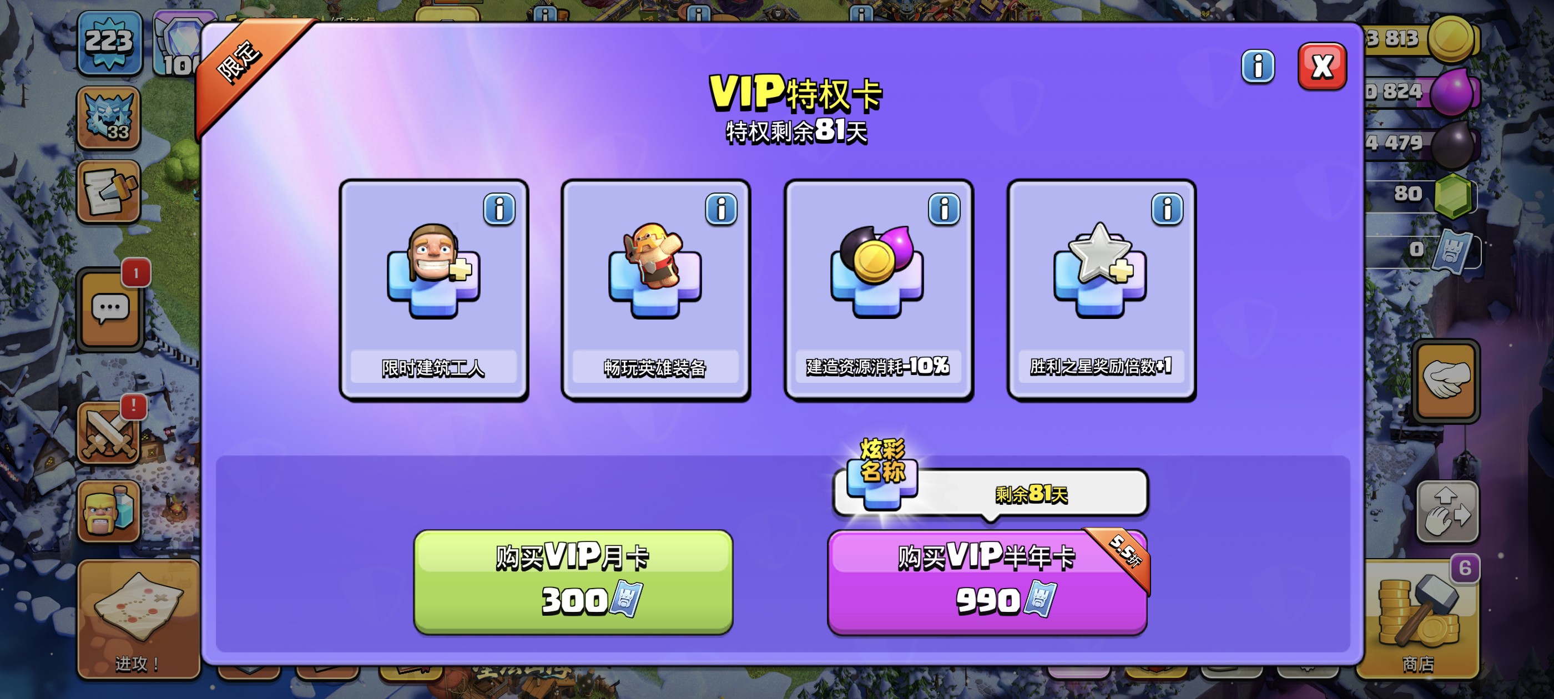
Task: Open info for 畅玩英雄装备 perk
Action: [721, 209]
